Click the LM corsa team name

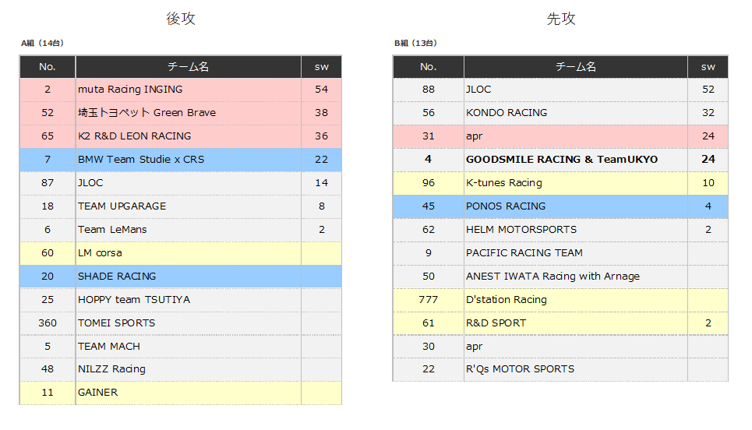[x=100, y=253]
